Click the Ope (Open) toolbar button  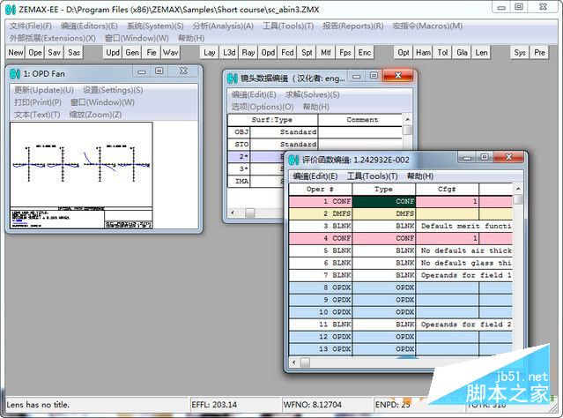click(35, 53)
